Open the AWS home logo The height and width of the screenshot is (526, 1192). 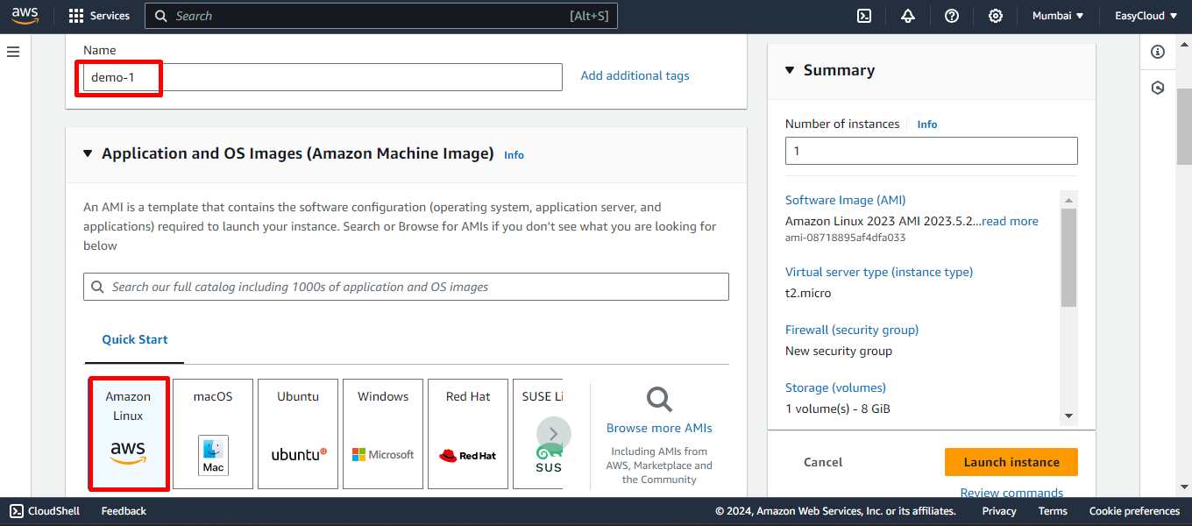point(25,16)
